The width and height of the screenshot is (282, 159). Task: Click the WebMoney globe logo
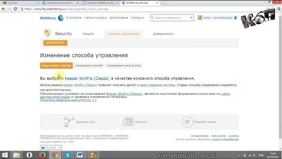[61, 18]
